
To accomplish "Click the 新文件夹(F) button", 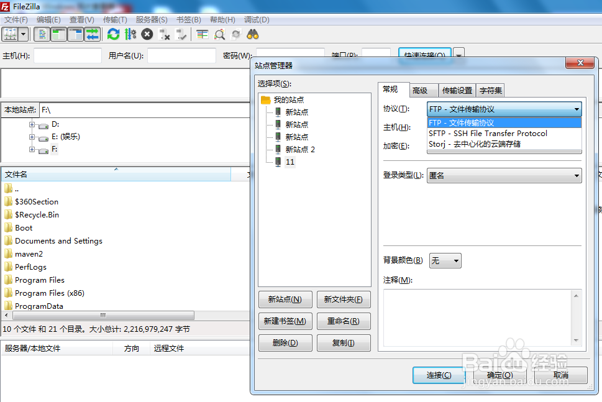I will point(344,299).
